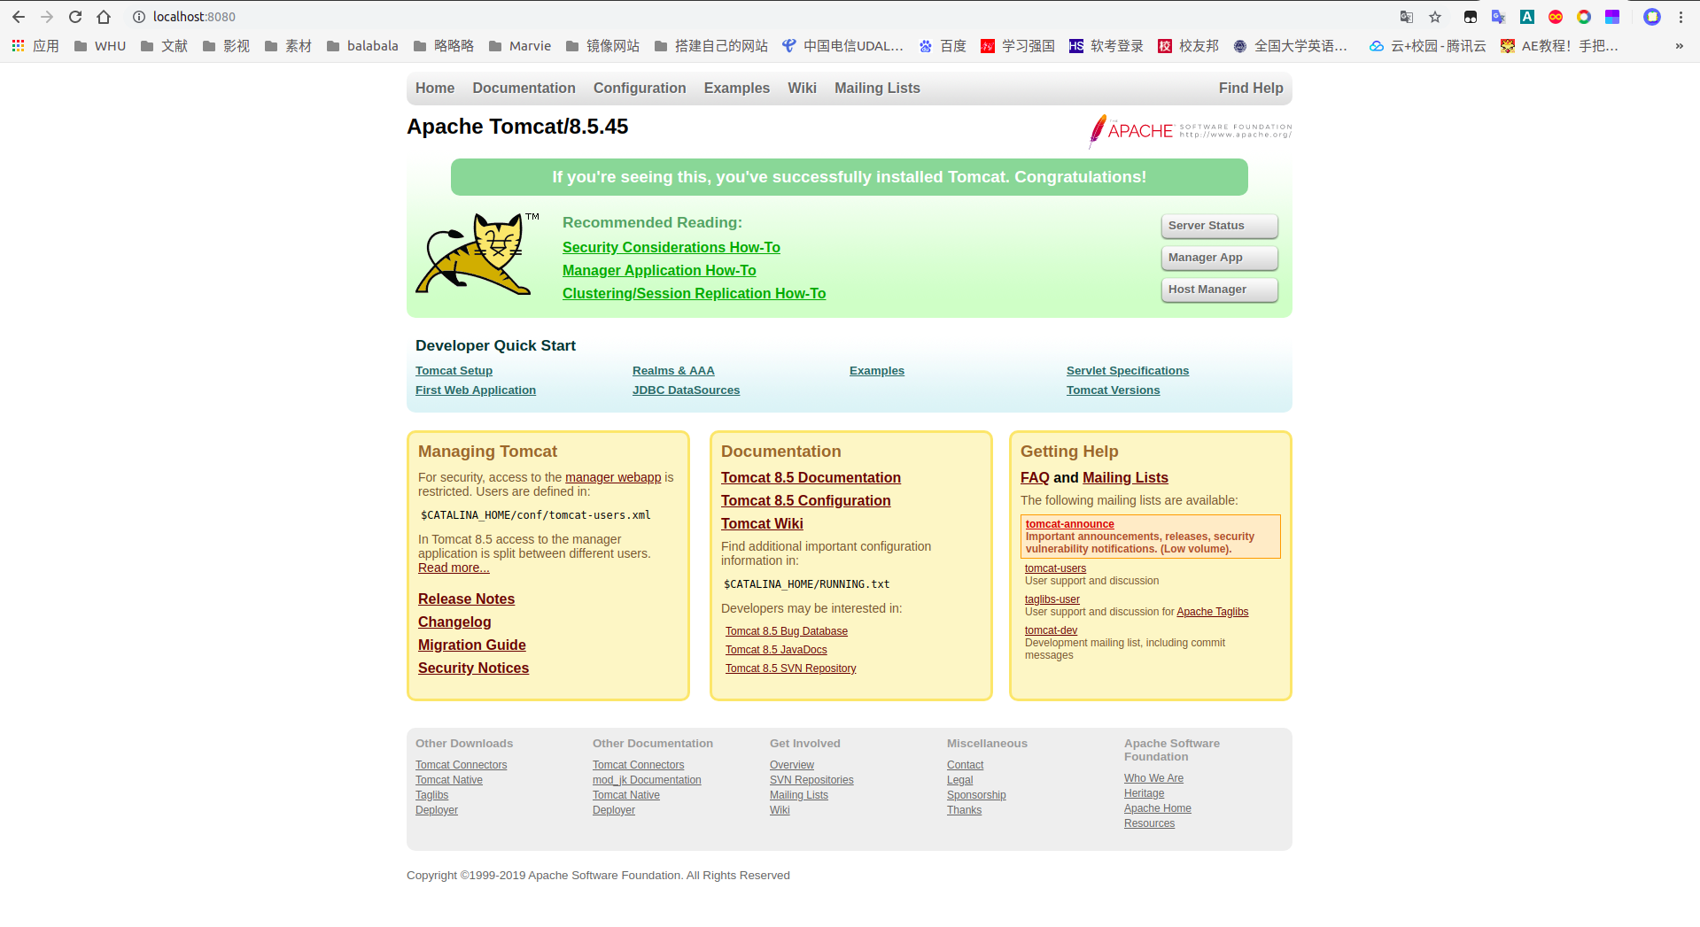
Task: Open Clustering/Session Replication How-To link
Action: (694, 294)
